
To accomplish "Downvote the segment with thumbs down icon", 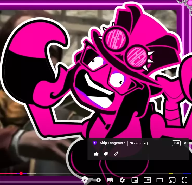I will [x=106, y=154].
